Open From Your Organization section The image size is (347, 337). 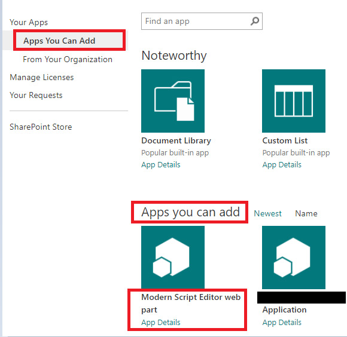(x=68, y=59)
